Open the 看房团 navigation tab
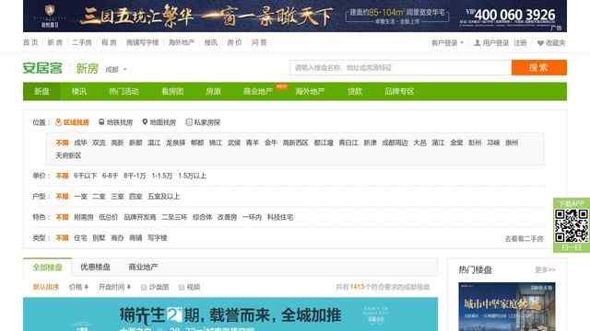The image size is (590, 331). (172, 91)
